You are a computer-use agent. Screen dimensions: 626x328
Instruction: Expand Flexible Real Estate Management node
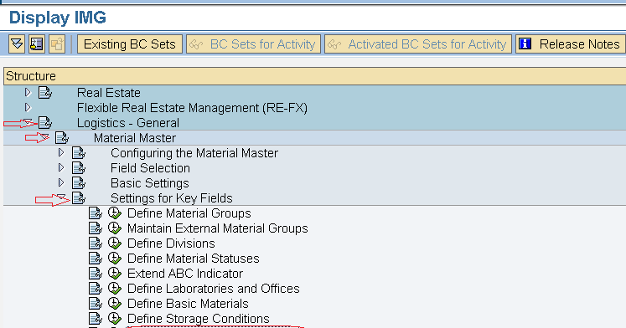28,108
